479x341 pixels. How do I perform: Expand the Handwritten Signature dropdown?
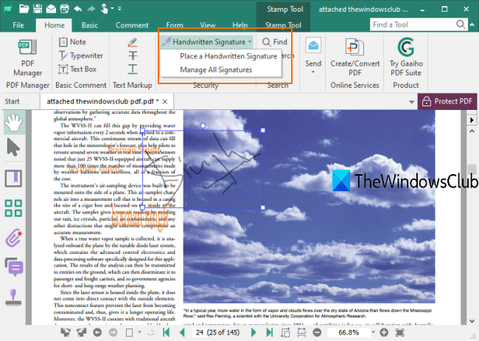pos(250,41)
